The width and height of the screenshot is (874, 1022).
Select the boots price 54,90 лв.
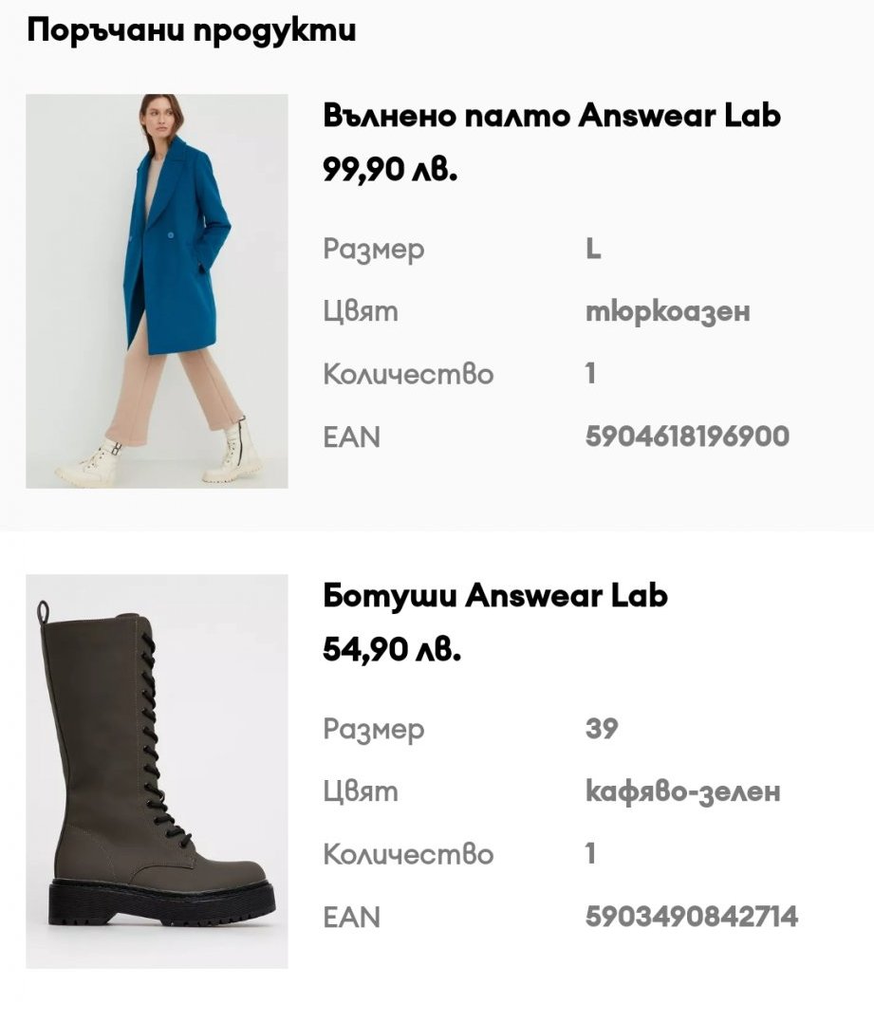click(x=392, y=649)
